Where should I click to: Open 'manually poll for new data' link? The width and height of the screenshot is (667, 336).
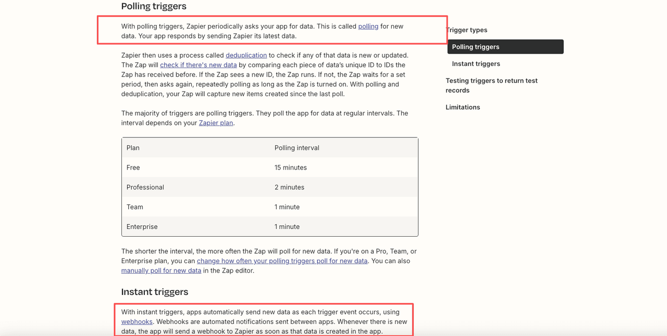pos(161,270)
